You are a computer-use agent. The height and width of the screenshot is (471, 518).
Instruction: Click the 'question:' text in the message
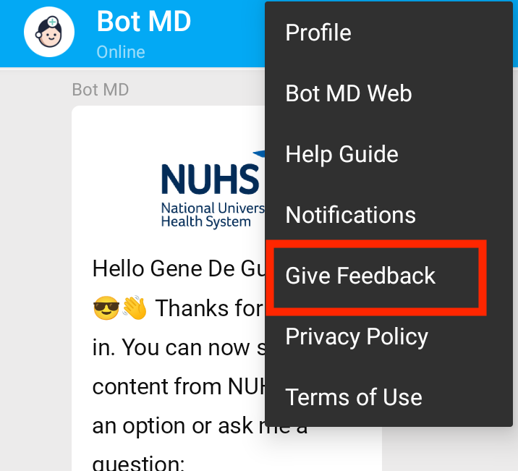(138, 463)
